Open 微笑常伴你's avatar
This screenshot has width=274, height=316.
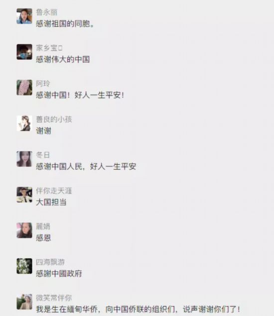point(24,302)
